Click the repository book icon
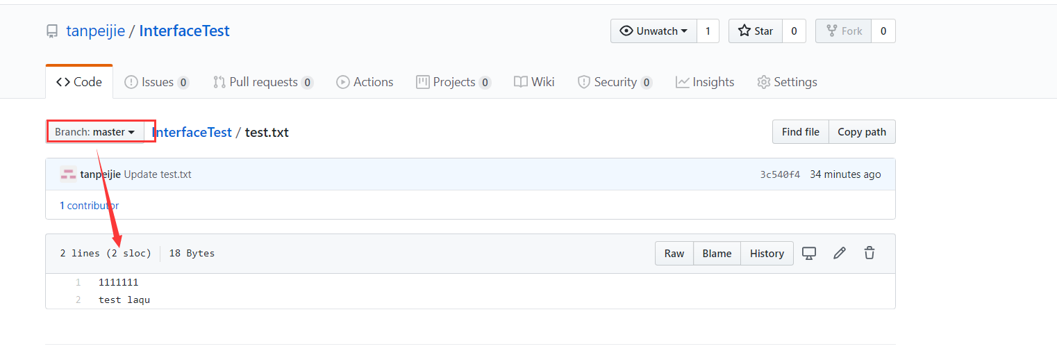The image size is (1057, 360). 52,31
